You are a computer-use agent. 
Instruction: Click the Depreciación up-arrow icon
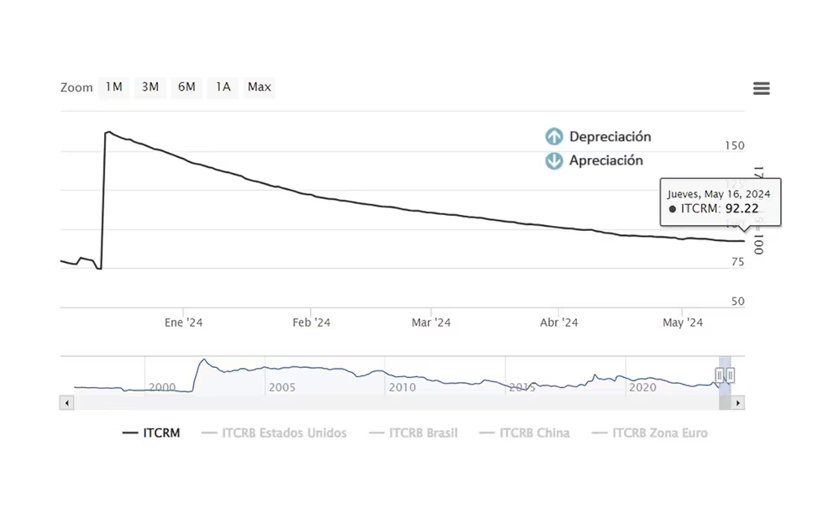click(553, 137)
